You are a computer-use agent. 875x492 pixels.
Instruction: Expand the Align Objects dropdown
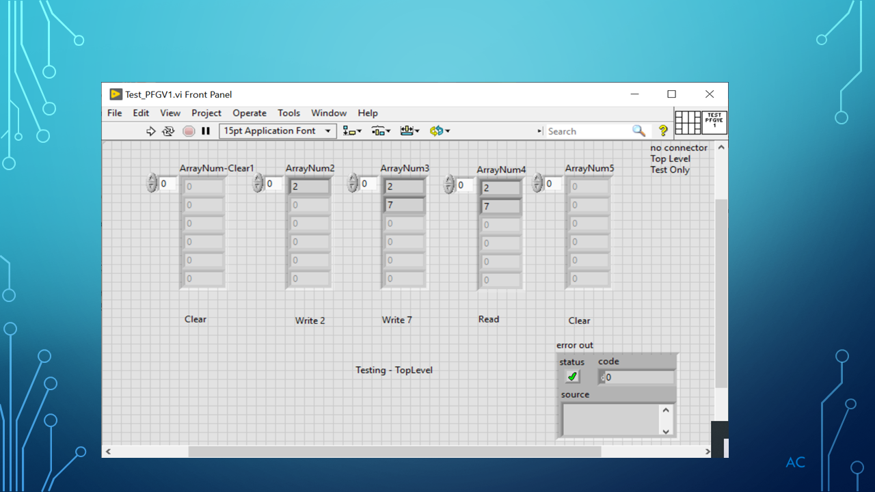pyautogui.click(x=353, y=131)
